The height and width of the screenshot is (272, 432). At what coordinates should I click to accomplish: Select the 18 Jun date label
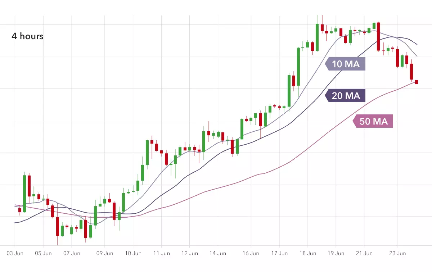[x=308, y=253]
